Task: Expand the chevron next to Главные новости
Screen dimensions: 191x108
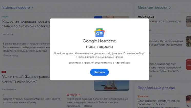Action: (x=32, y=7)
